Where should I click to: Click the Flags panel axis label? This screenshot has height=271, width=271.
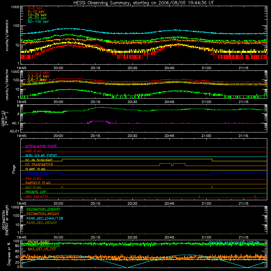point(14,169)
